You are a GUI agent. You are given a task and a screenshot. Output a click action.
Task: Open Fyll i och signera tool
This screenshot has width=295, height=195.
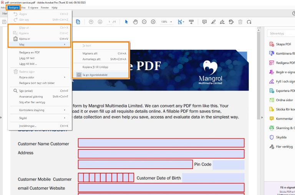(282, 82)
